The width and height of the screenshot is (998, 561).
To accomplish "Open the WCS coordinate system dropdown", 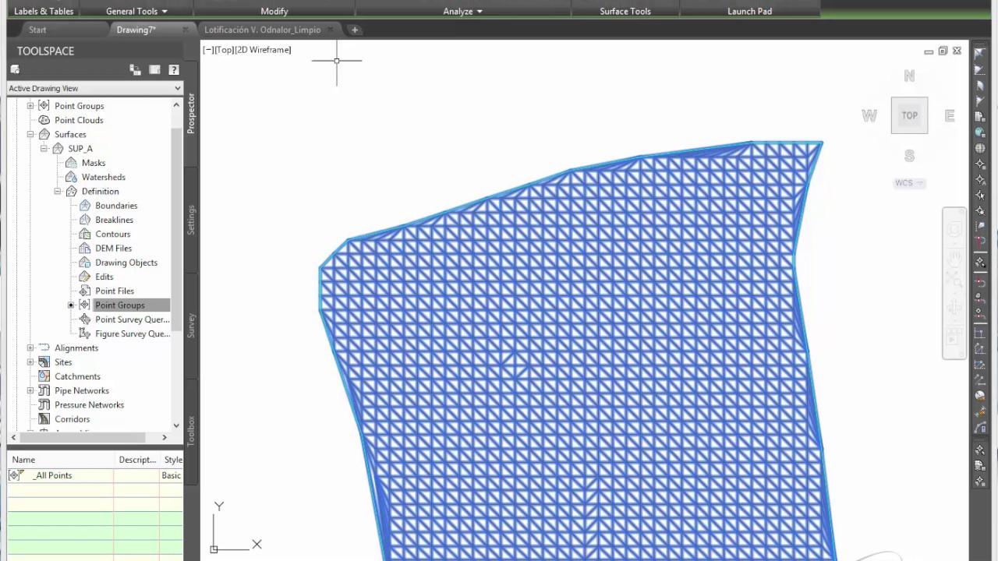I will click(909, 183).
